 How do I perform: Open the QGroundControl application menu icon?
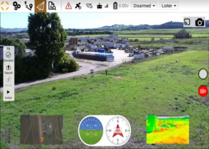[5, 6]
